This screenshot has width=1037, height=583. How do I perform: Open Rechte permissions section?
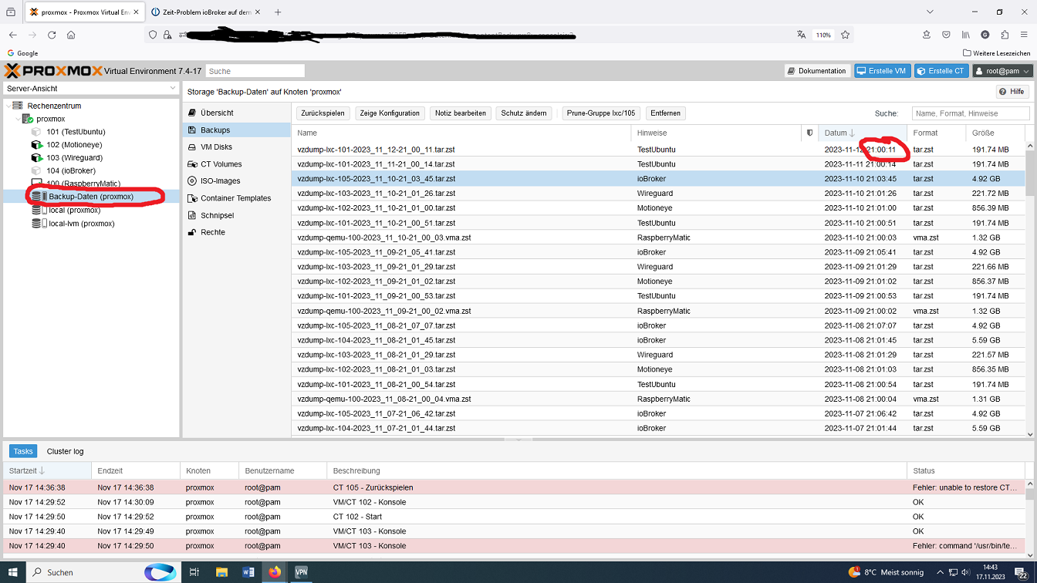(212, 232)
